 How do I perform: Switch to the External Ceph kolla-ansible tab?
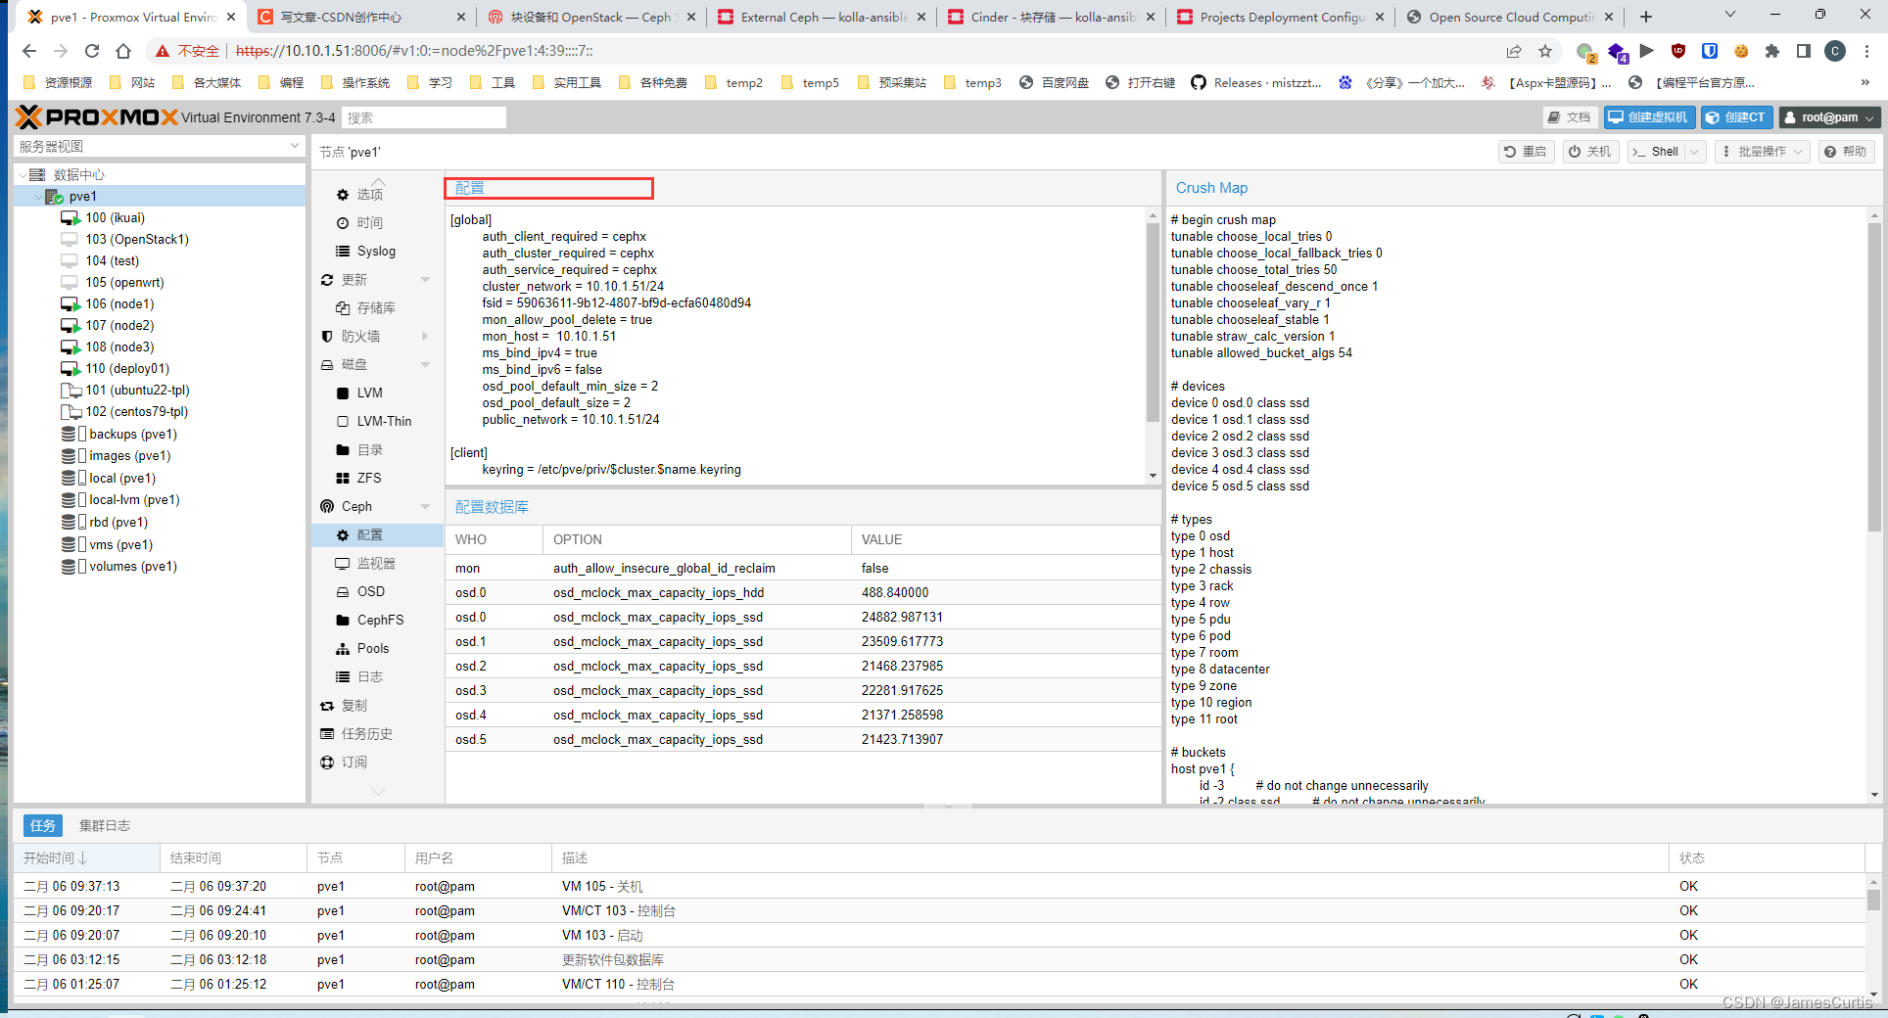pos(821,18)
